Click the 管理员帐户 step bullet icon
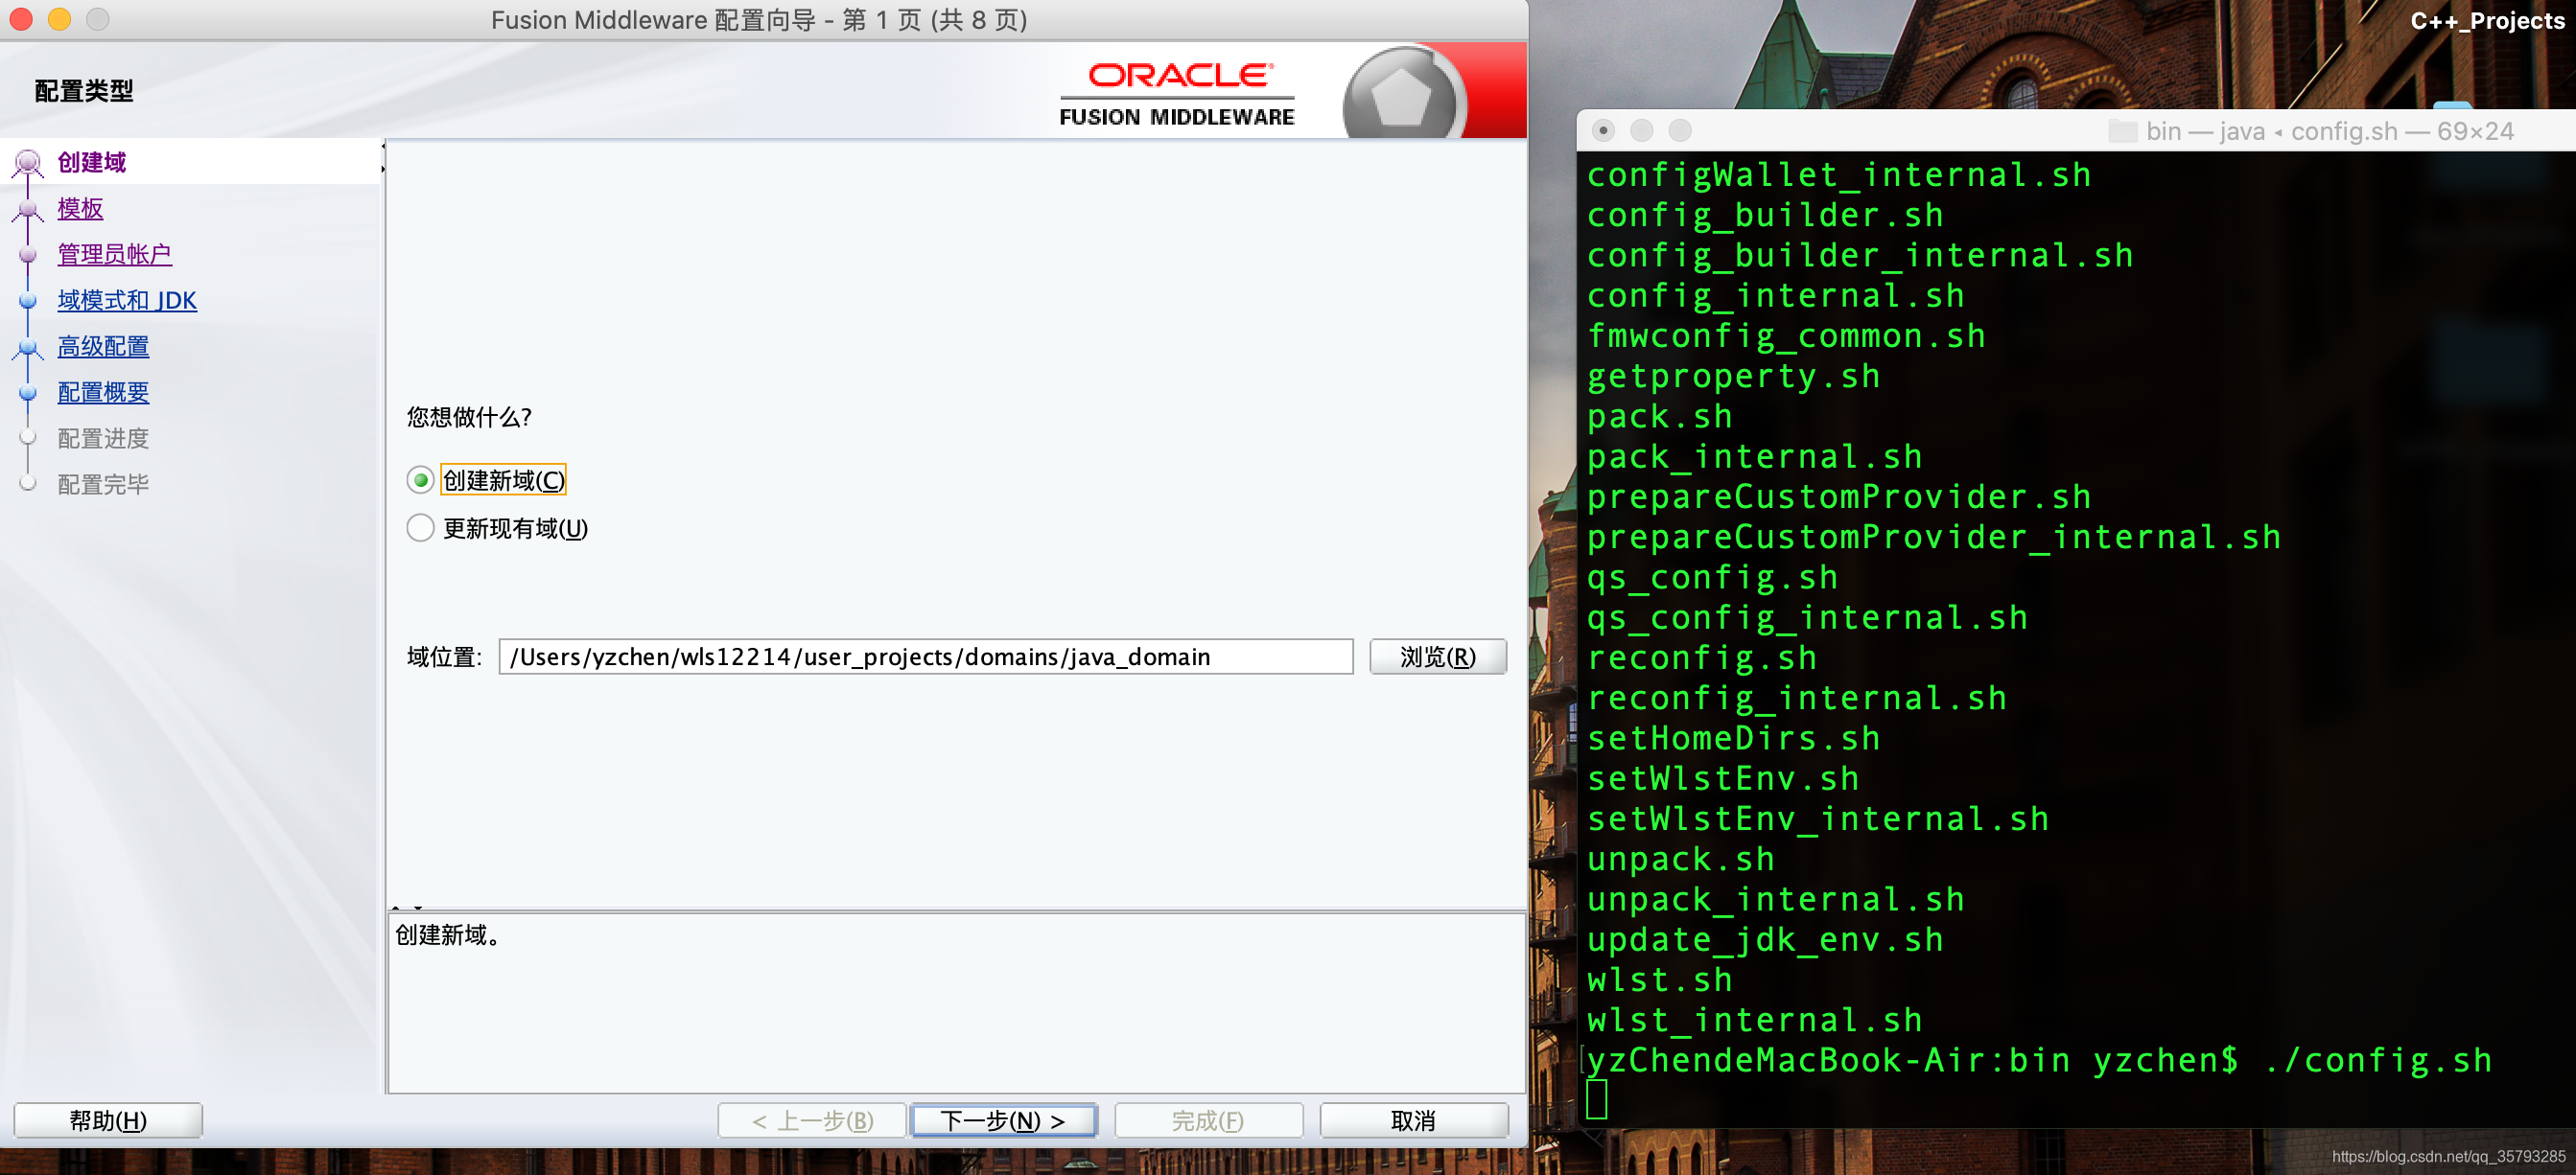2576x1175 pixels. click(x=28, y=255)
